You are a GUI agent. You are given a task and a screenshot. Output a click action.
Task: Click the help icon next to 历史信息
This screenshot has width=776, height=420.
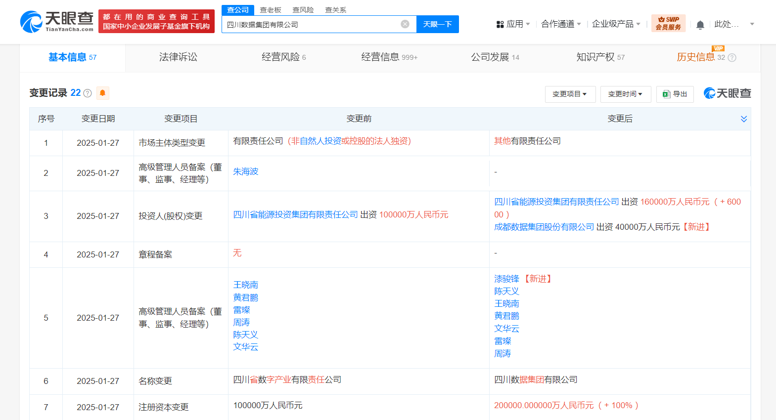point(732,58)
